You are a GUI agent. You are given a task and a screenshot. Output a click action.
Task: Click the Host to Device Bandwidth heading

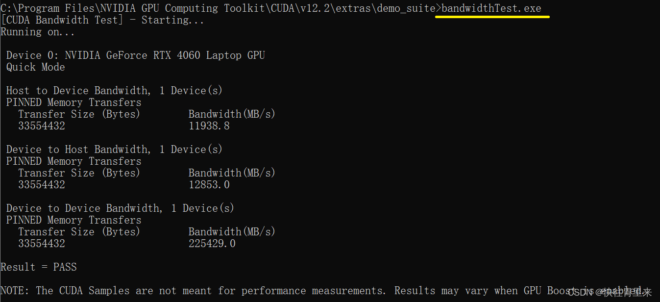(114, 91)
